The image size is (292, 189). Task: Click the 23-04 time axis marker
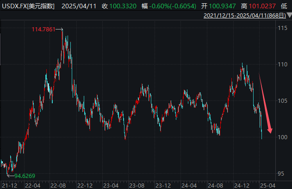tap(112, 185)
